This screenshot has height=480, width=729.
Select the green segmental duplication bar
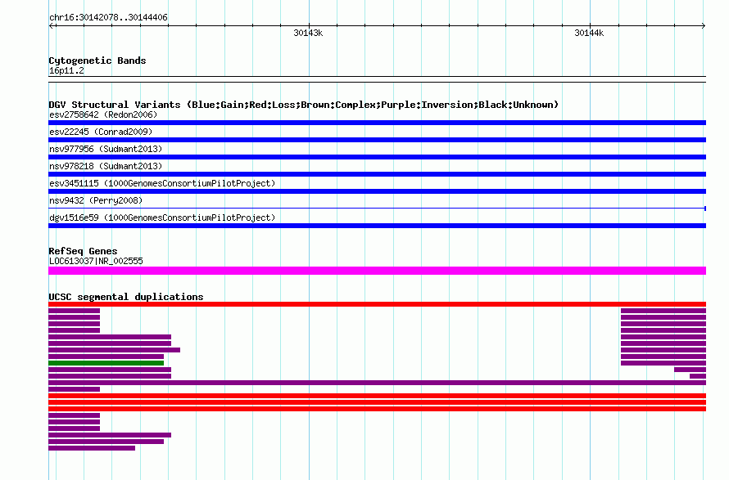coord(106,363)
